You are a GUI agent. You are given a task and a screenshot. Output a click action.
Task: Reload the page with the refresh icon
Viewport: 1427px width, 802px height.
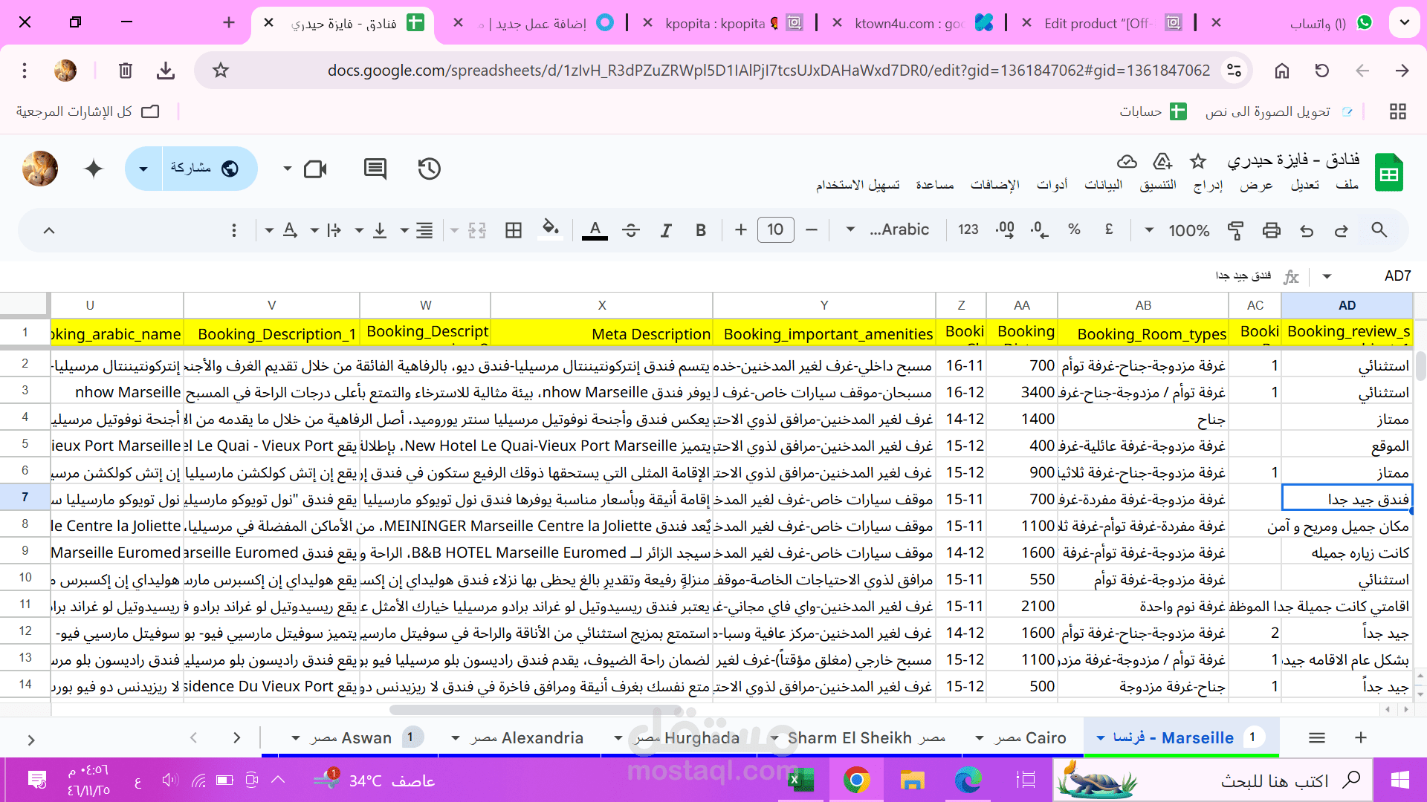1321,71
